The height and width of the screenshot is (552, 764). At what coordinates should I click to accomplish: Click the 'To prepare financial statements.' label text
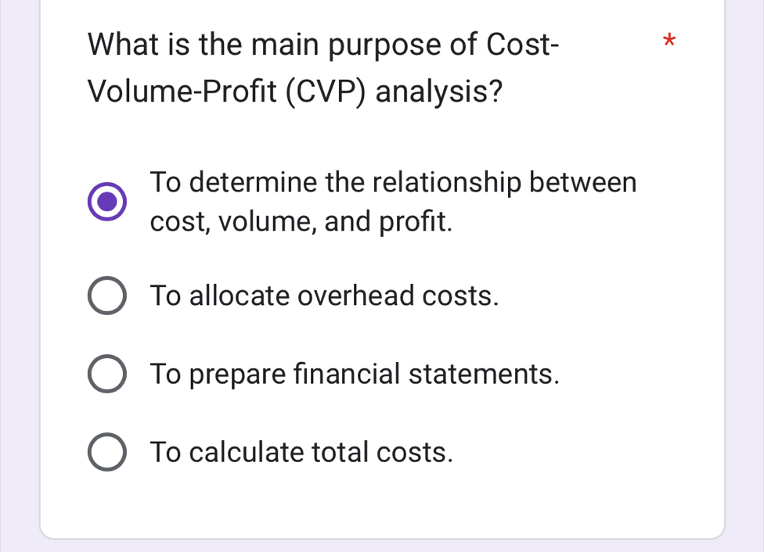pos(355,375)
